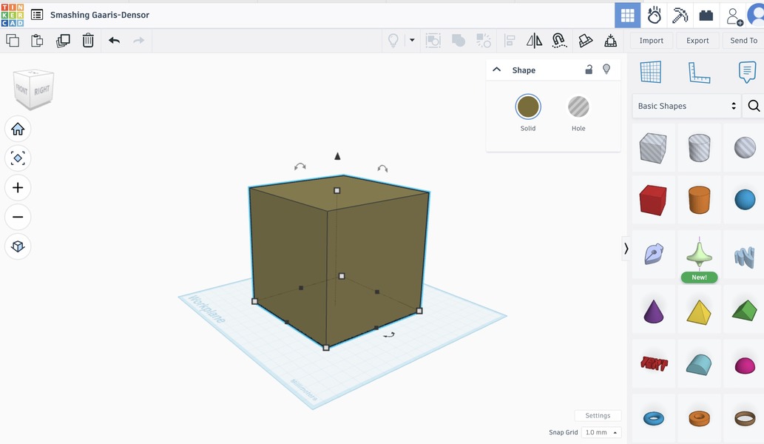This screenshot has height=444, width=764.
Task: Toggle the lock editing padlock icon
Action: click(589, 70)
